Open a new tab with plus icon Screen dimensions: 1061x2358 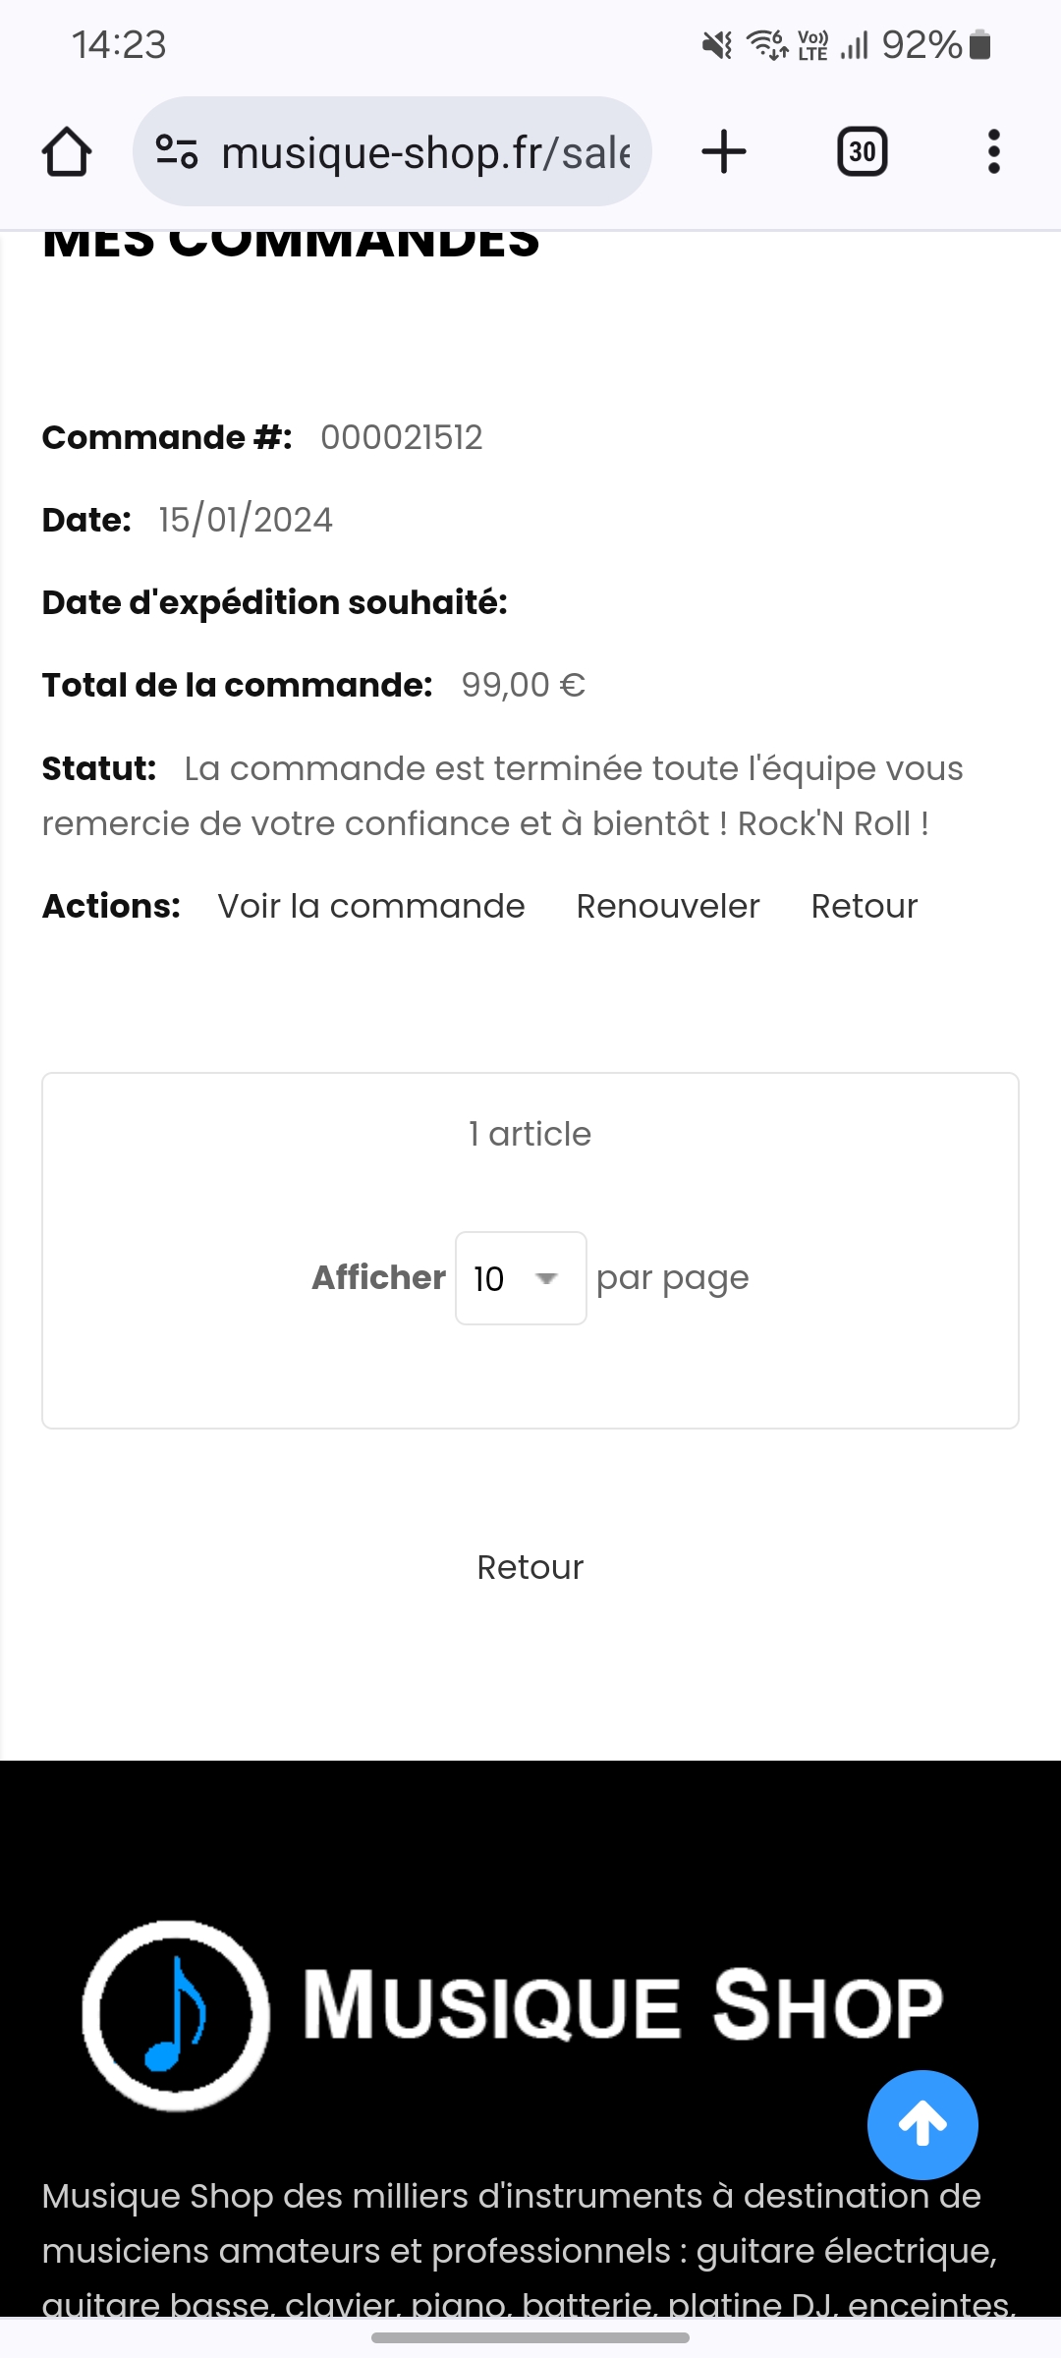point(724,152)
